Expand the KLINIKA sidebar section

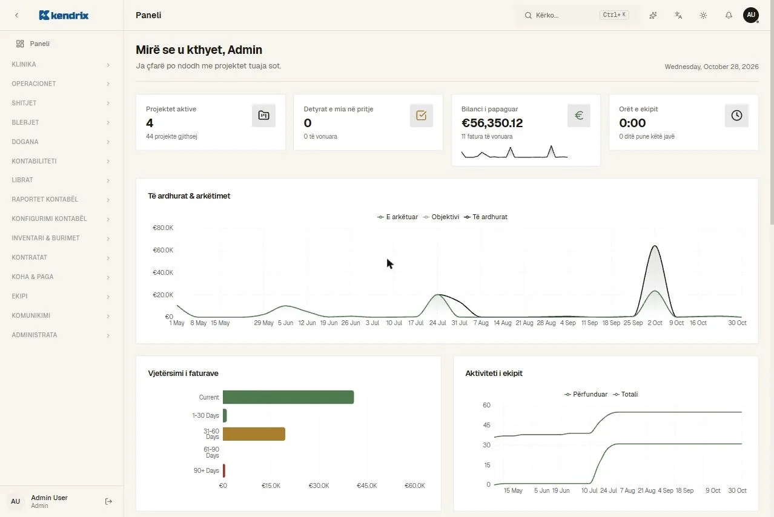[62, 64]
